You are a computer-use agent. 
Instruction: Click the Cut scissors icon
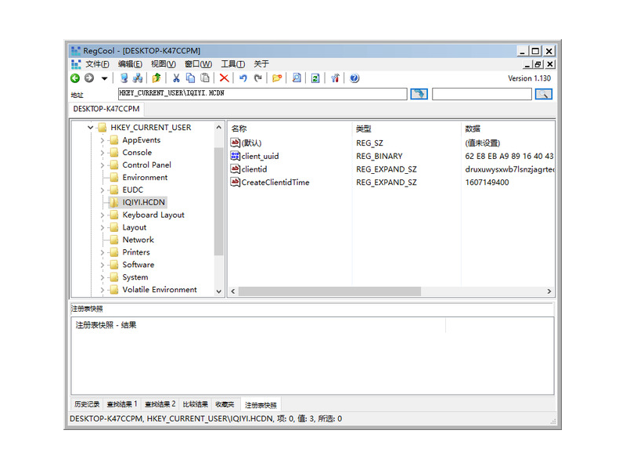tap(176, 78)
